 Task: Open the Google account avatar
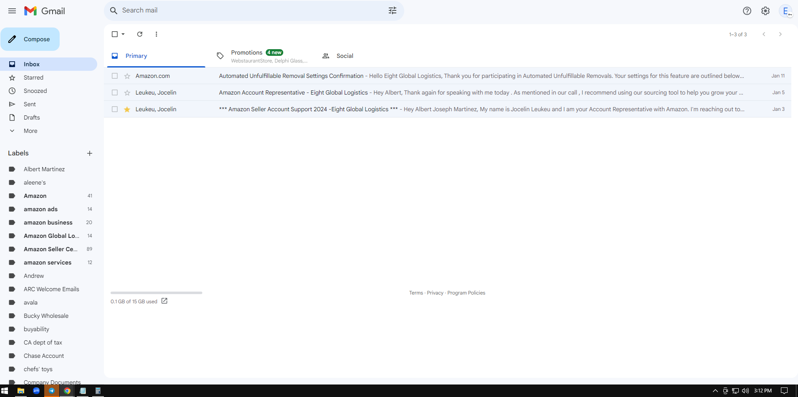point(785,11)
